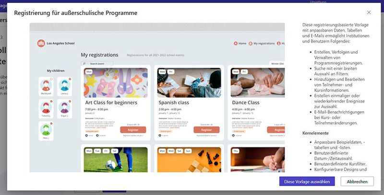384x195 pixels.
Task: Click Register on the Spanish class card
Action: [206, 130]
